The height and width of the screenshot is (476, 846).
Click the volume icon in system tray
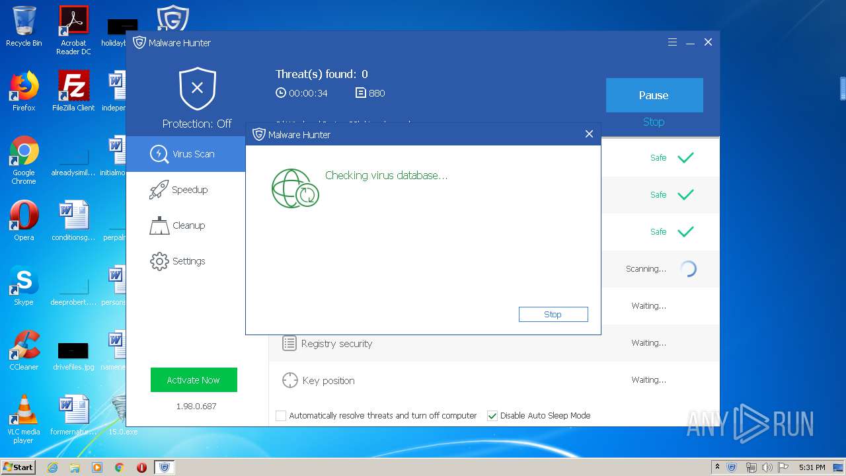pos(767,467)
